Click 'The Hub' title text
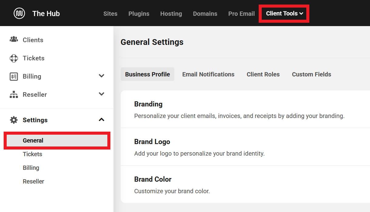The image size is (370, 212). click(46, 13)
